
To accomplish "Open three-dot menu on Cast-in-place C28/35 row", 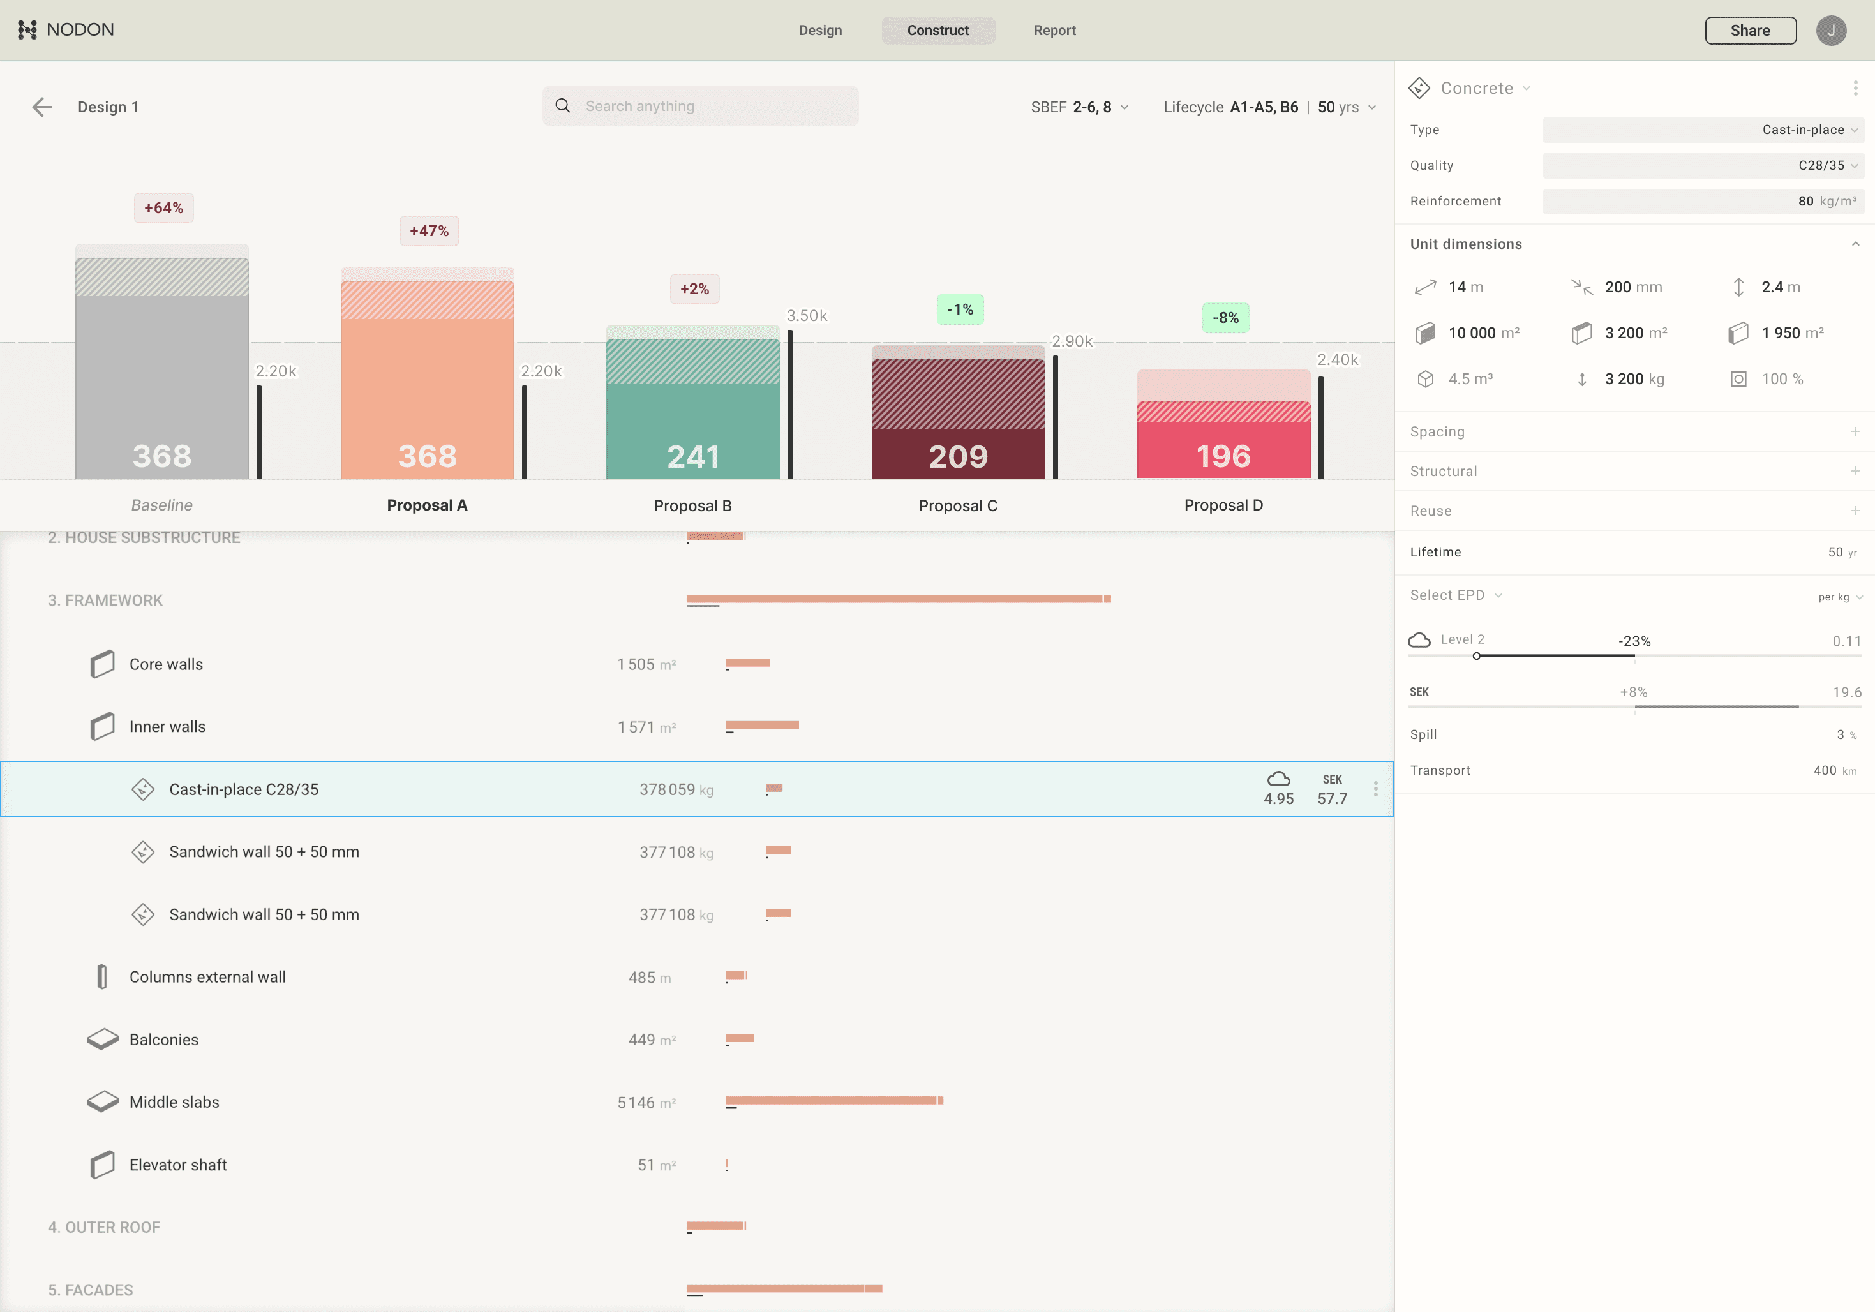I will [x=1375, y=789].
